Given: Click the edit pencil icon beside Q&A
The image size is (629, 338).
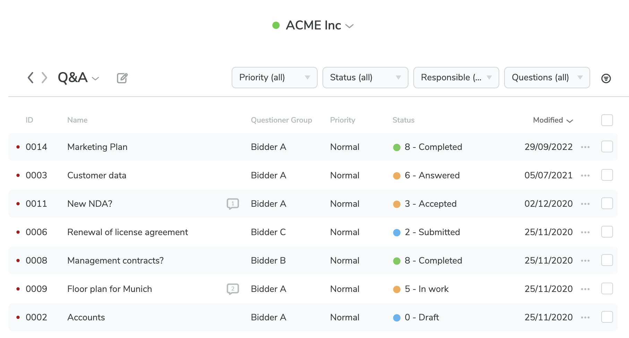Looking at the screenshot, I should (122, 78).
